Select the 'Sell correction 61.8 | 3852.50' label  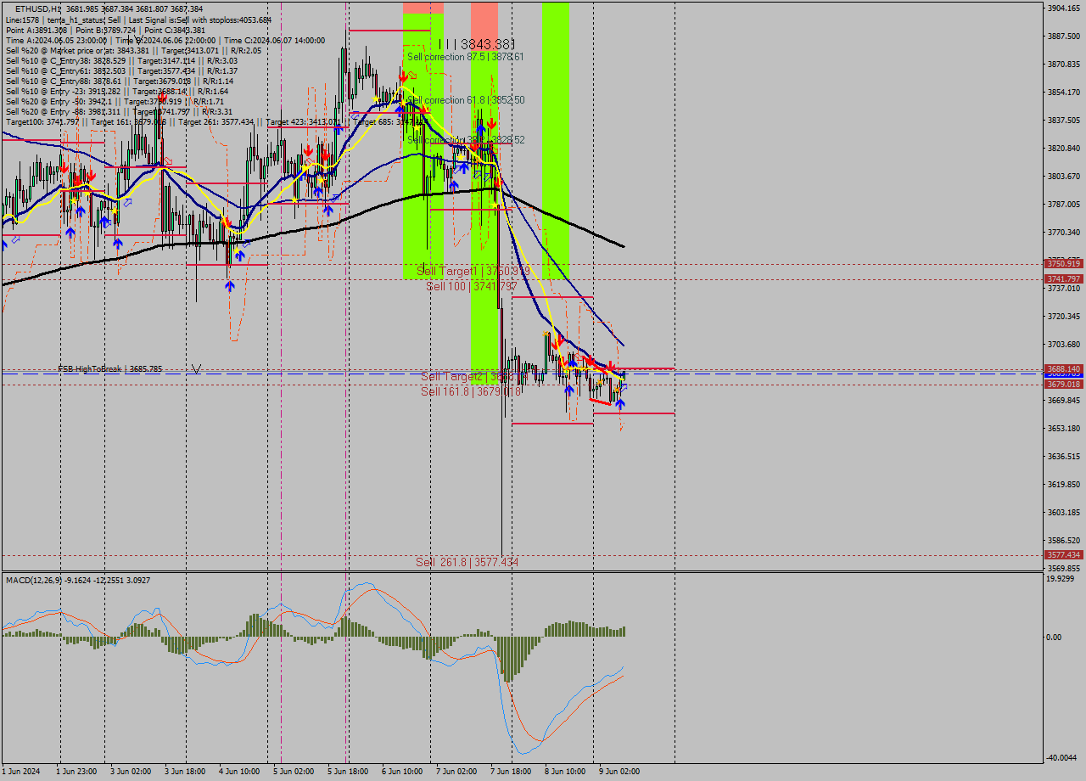point(466,100)
